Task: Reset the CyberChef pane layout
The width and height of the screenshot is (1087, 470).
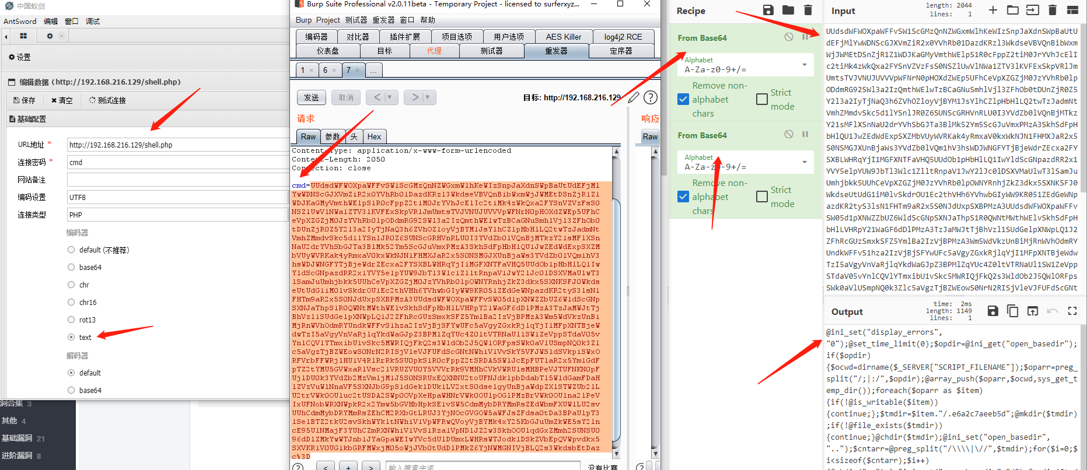Action: coord(1072,10)
